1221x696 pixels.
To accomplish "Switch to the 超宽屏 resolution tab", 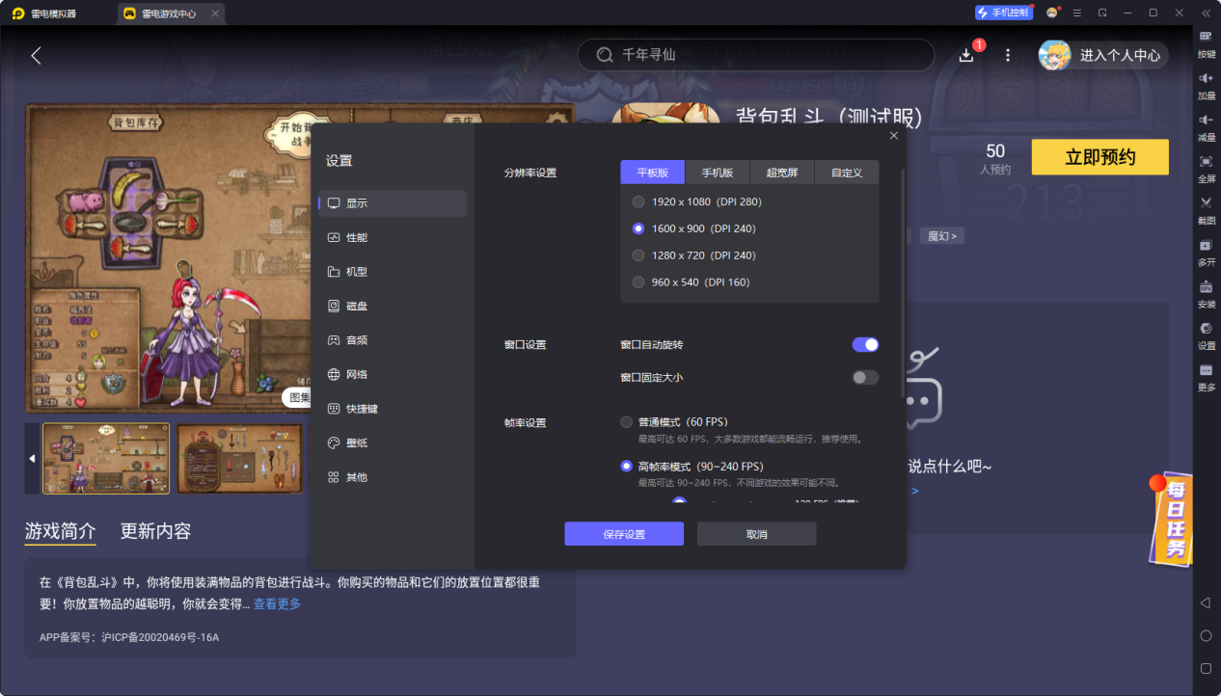I will [x=782, y=173].
